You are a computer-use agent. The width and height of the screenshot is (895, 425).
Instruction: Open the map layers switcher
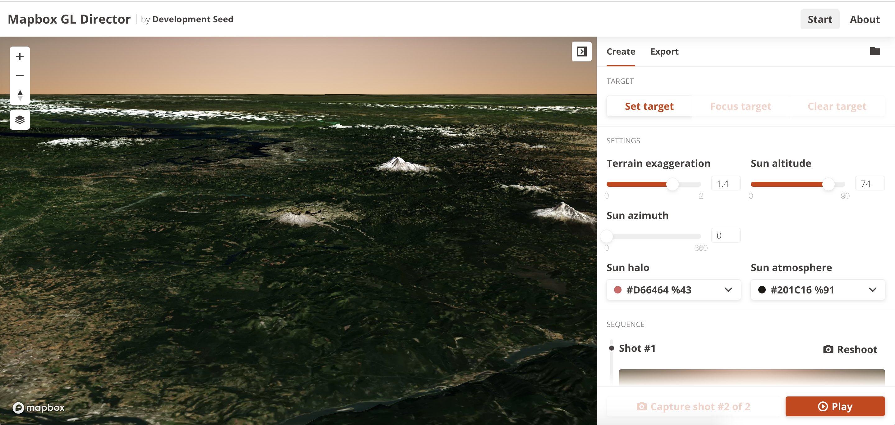point(20,120)
